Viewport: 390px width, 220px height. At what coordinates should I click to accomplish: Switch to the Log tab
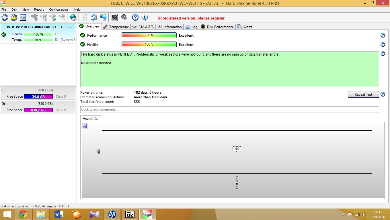(x=191, y=27)
